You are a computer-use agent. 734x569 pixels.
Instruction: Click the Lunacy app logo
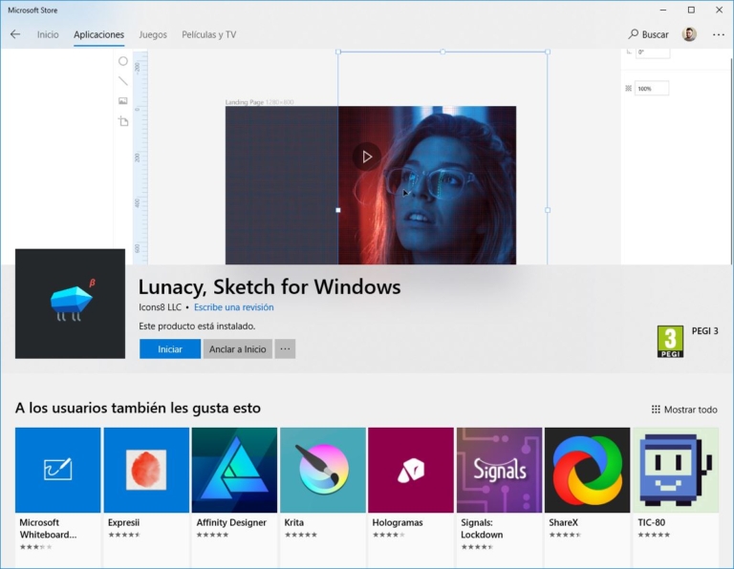[70, 304]
